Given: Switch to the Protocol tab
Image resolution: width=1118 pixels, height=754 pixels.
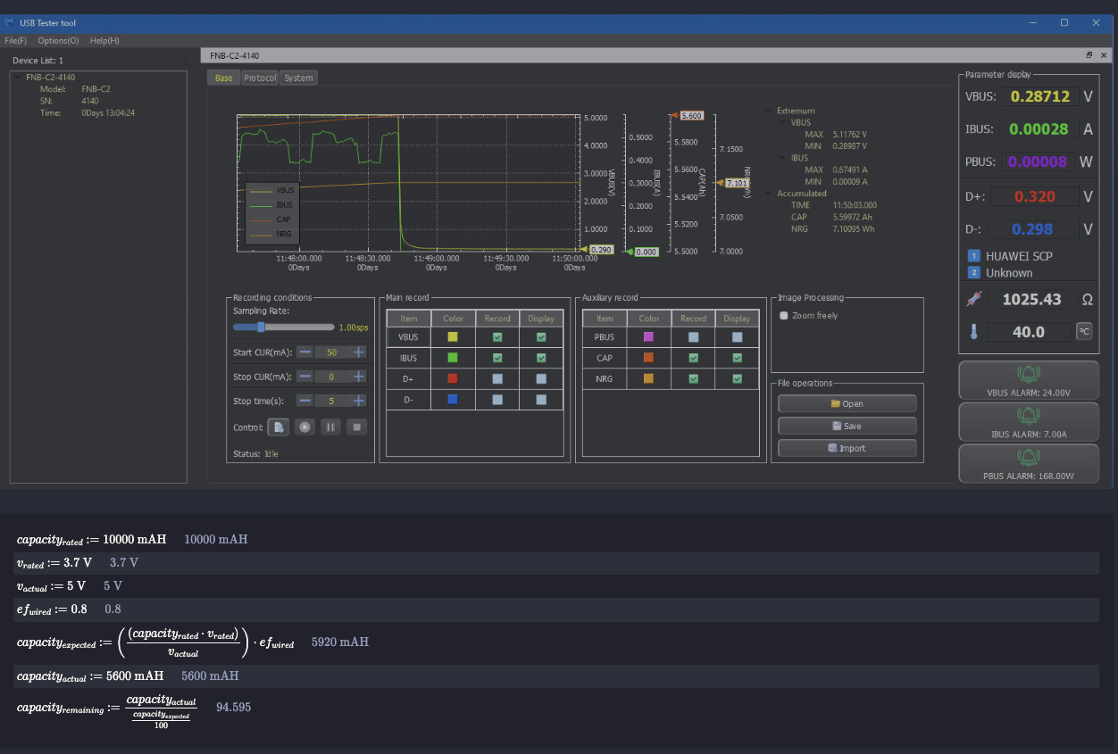Looking at the screenshot, I should click(260, 78).
